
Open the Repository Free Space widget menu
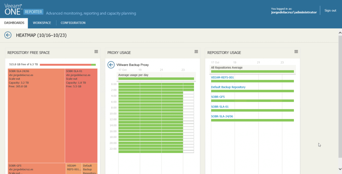click(96, 52)
